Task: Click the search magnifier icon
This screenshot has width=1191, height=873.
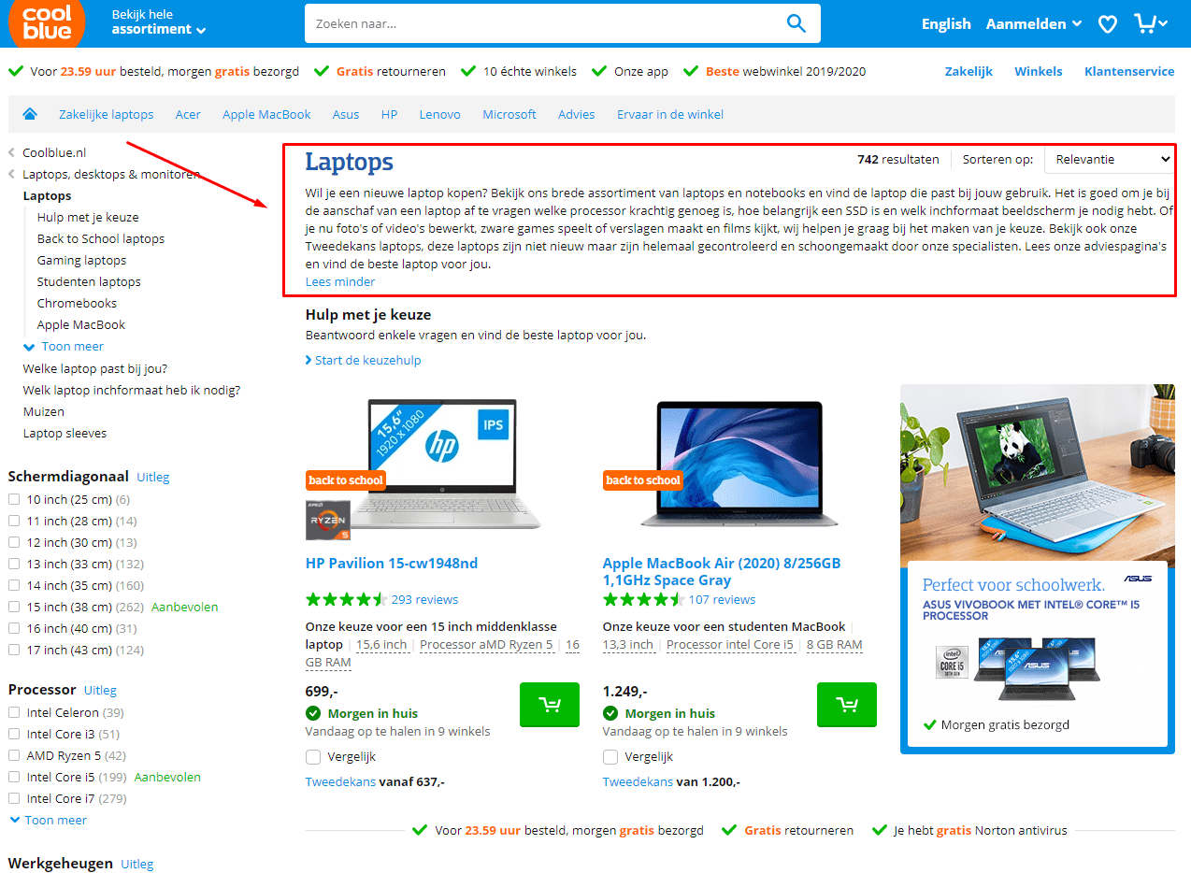Action: [x=796, y=23]
